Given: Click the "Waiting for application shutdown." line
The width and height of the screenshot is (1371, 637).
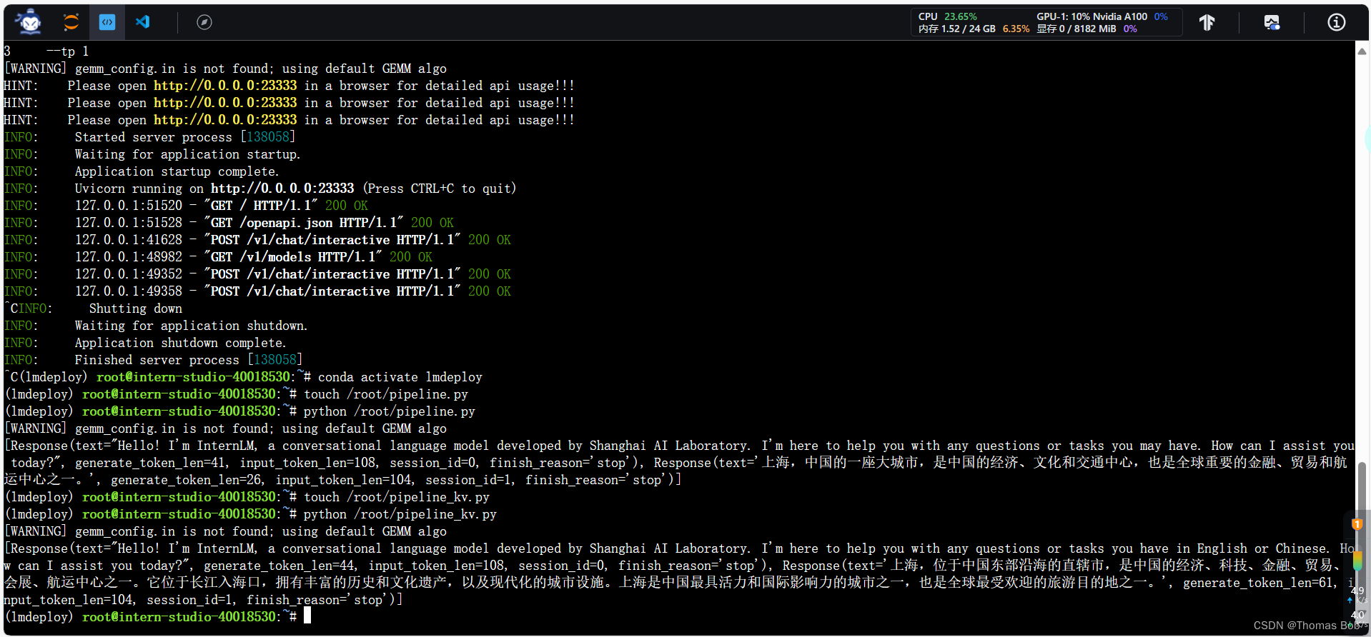Looking at the screenshot, I should [191, 326].
